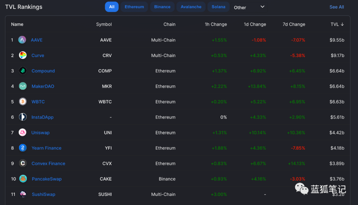The image size is (358, 205).
Task: Click the SushiSwap logo icon
Action: 23,194
